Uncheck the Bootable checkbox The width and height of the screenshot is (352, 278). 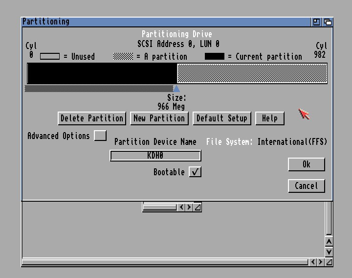[x=195, y=172]
